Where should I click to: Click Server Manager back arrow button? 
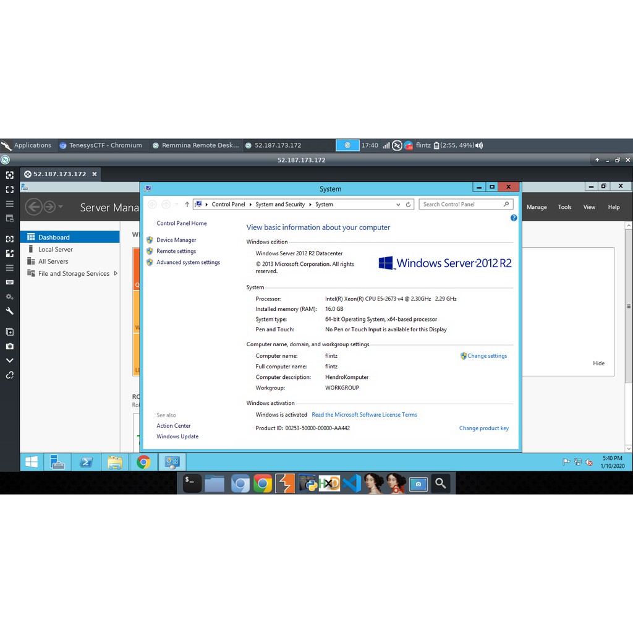coord(33,207)
